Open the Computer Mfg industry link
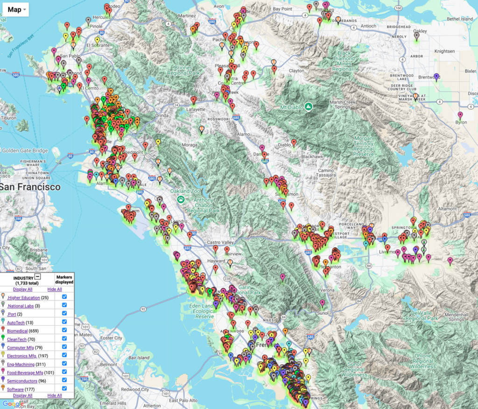Image resolution: width=478 pixels, height=409 pixels. pyautogui.click(x=21, y=348)
